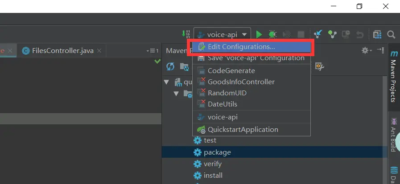Screen dimensions: 400x184
Task: Show hidden editor tabs list dropdown
Action: 153,51
